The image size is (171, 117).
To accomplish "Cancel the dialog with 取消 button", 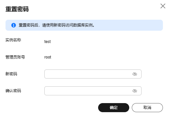I will point(147,108).
